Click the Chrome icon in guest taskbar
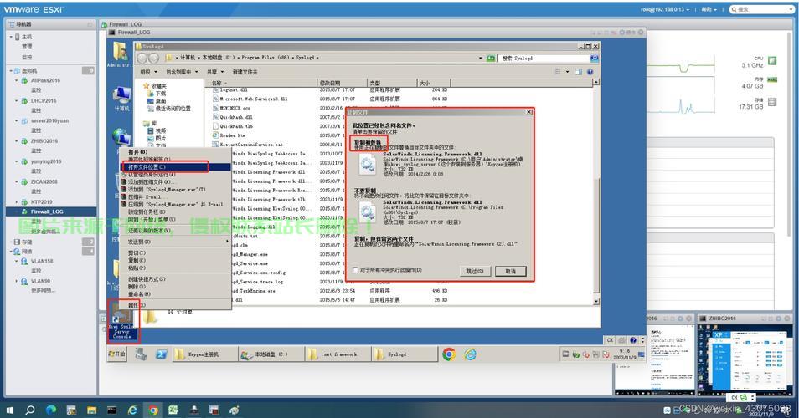The height and width of the screenshot is (418, 799). pyautogui.click(x=449, y=354)
